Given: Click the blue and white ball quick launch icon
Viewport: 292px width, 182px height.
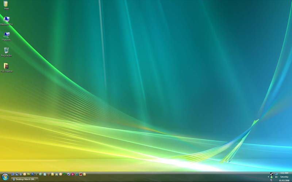Looking at the screenshot, I should [69, 174].
